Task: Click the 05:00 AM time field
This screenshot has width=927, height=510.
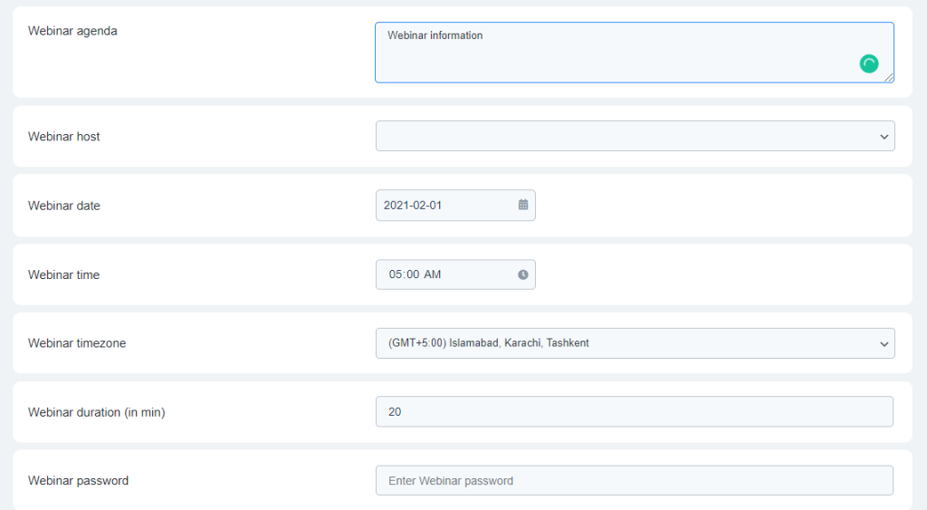Action: point(444,274)
